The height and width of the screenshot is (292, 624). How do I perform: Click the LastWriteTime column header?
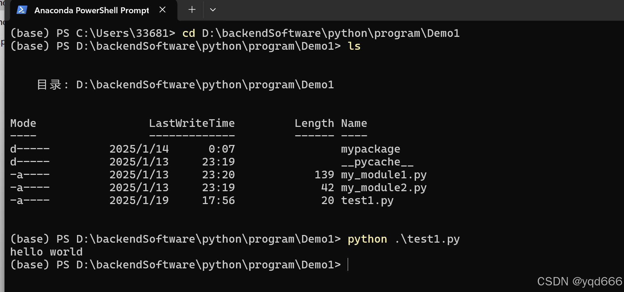(x=192, y=123)
